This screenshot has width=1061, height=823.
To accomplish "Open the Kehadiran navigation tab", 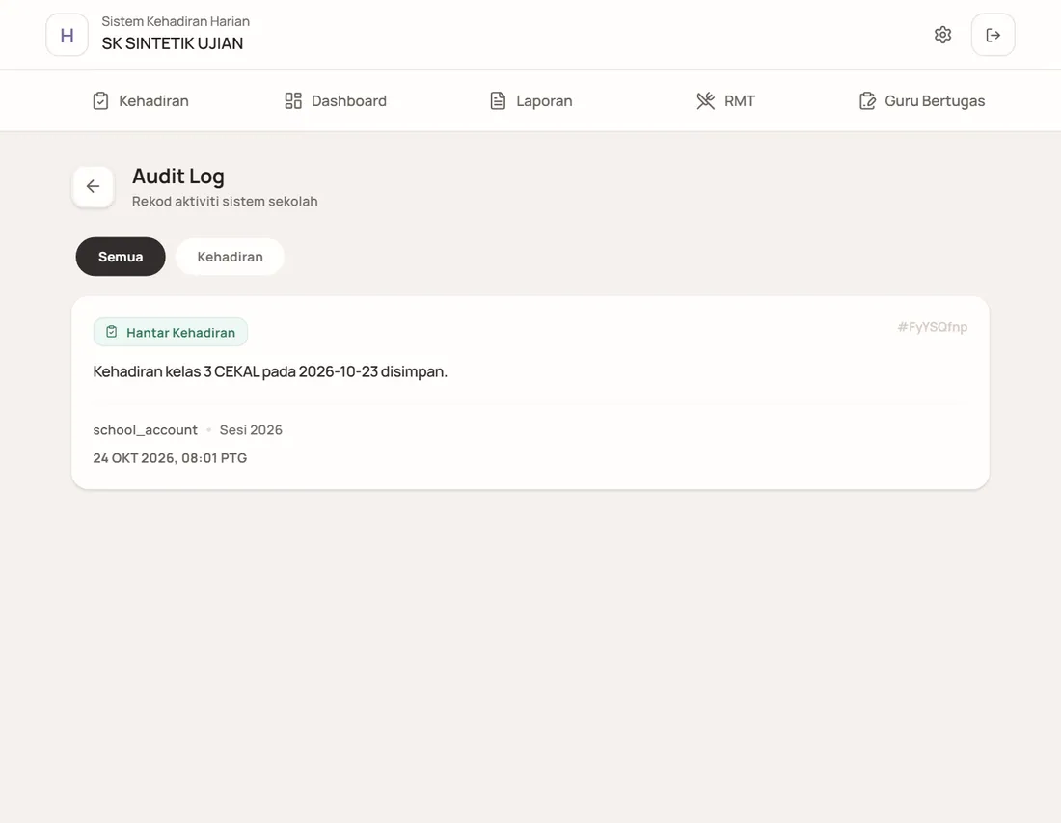I will click(x=141, y=101).
